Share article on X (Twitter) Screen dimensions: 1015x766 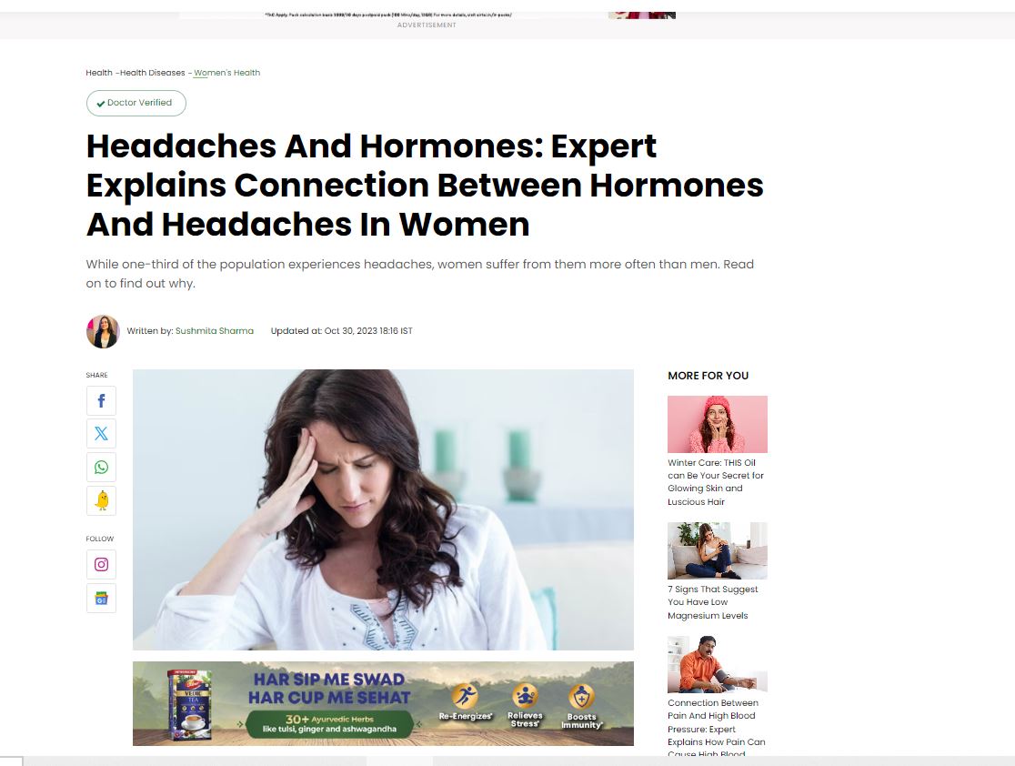pyautogui.click(x=101, y=433)
